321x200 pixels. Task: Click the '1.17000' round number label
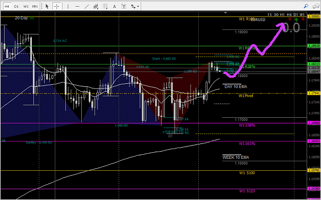(x=241, y=119)
